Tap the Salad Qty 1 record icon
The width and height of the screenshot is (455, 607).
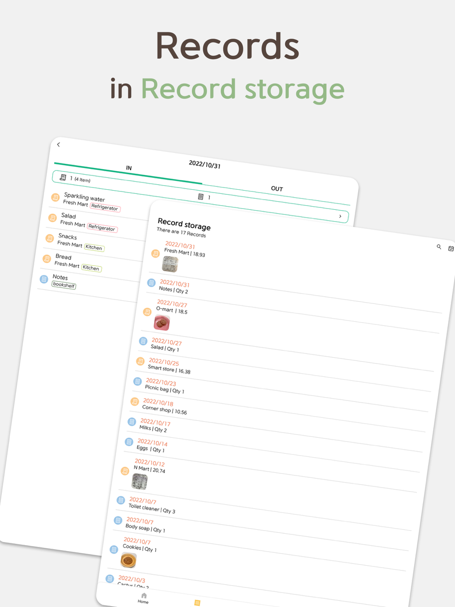(x=143, y=341)
